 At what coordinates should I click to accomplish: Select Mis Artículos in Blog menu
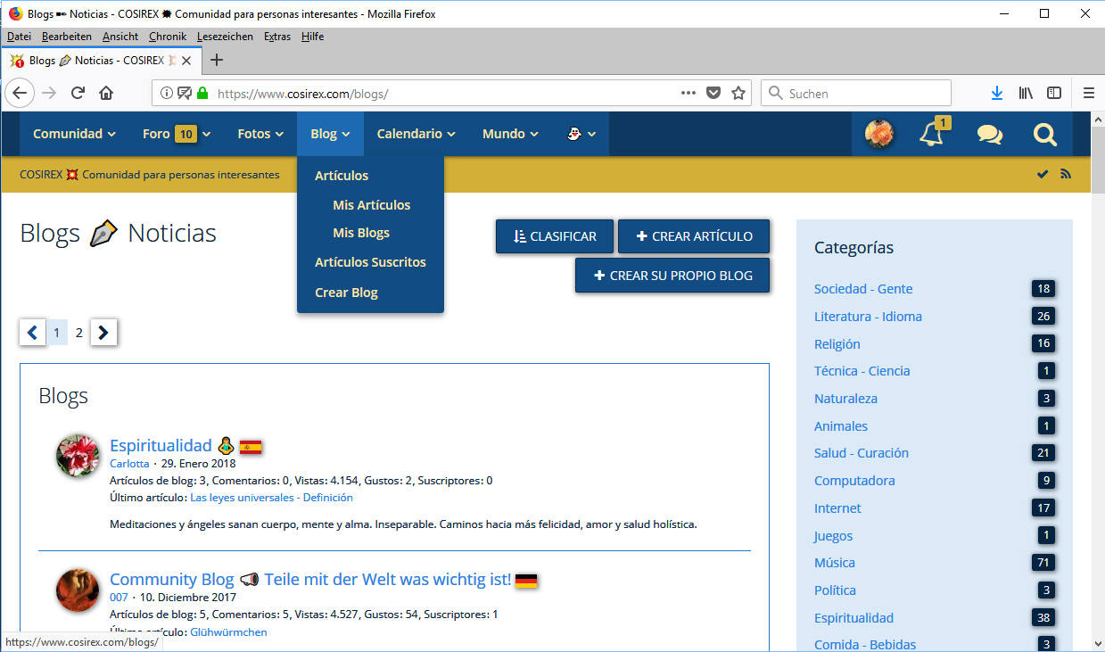[x=371, y=205]
